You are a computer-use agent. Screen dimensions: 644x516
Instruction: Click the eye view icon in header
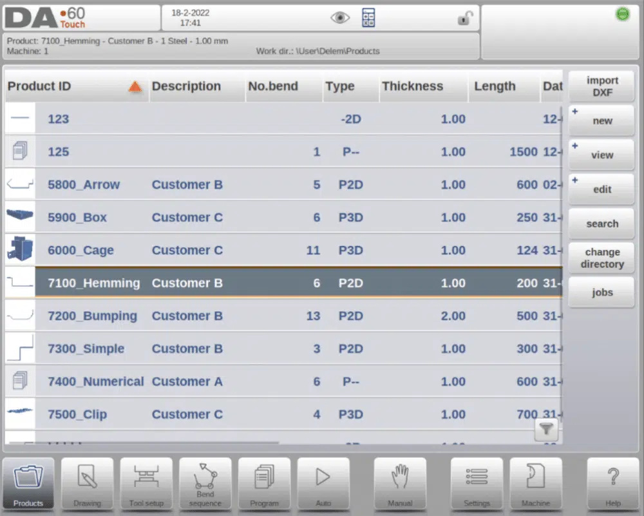tap(339, 17)
